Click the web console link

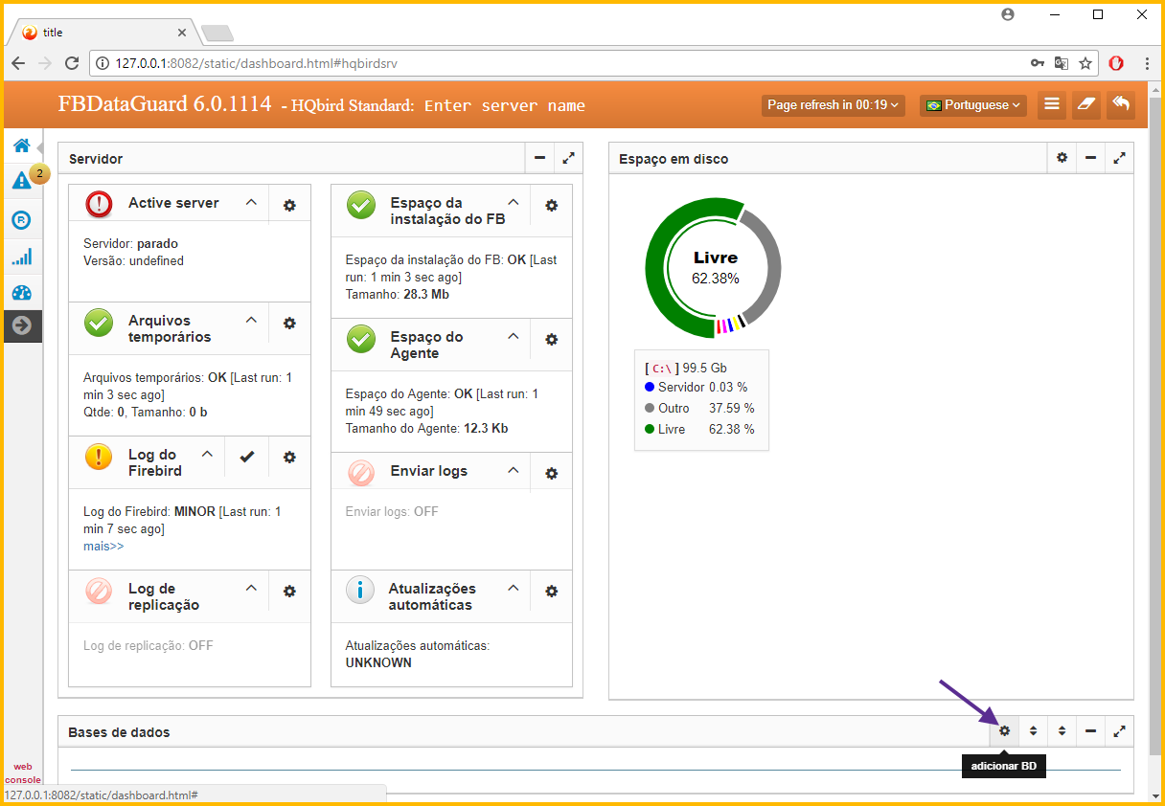pyautogui.click(x=23, y=773)
